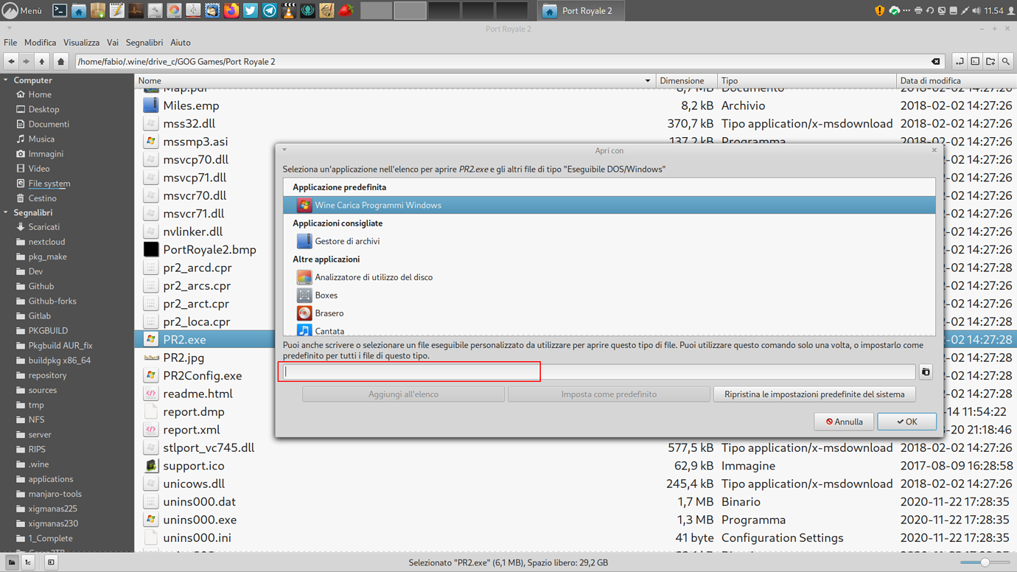This screenshot has width=1017, height=572.
Task: Select Boxes in the applications list
Action: point(609,295)
